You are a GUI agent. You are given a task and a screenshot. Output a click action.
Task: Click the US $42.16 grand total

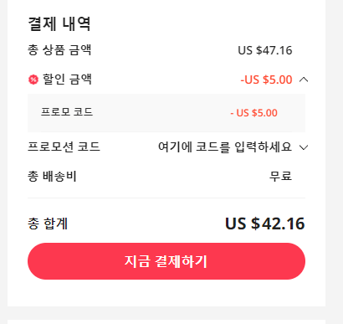tap(265, 224)
